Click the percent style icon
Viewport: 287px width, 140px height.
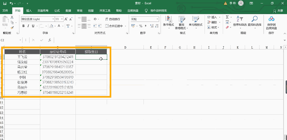coord(141,26)
